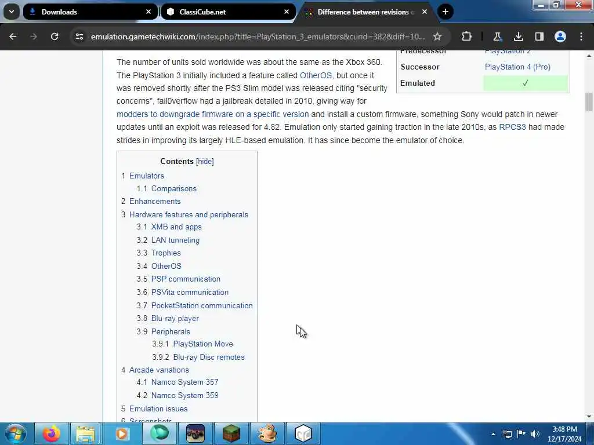Open the Chrome profile avatar
594x445 pixels.
560,37
